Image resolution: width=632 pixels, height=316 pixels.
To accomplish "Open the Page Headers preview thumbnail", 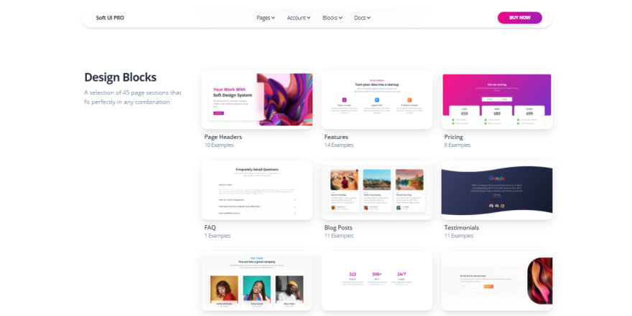I will coord(256,100).
